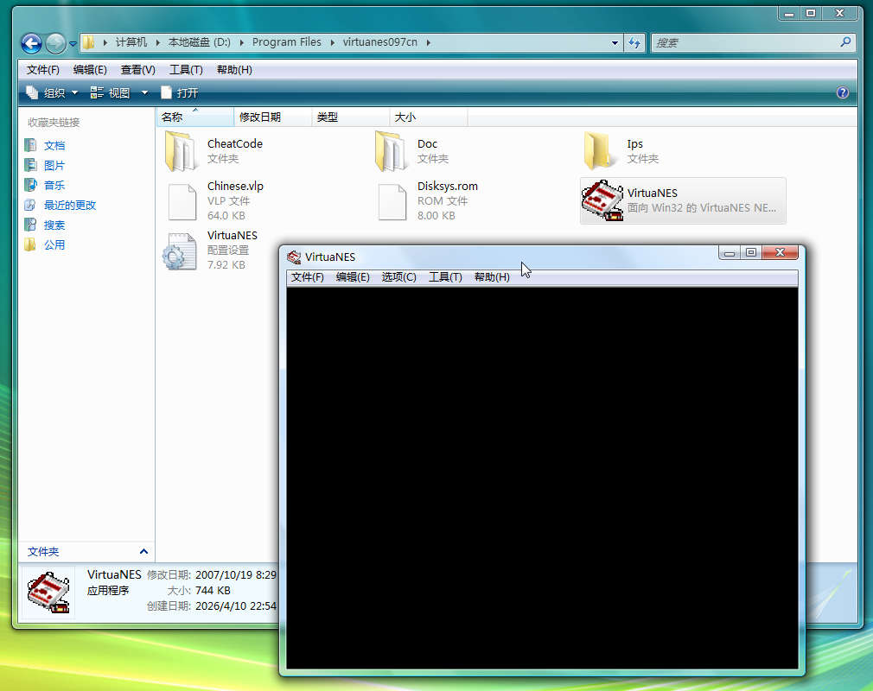Expand the address bar history dropdown
The height and width of the screenshot is (691, 873).
(615, 42)
